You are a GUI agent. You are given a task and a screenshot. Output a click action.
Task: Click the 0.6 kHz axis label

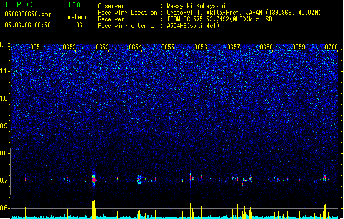click(x=5, y=208)
